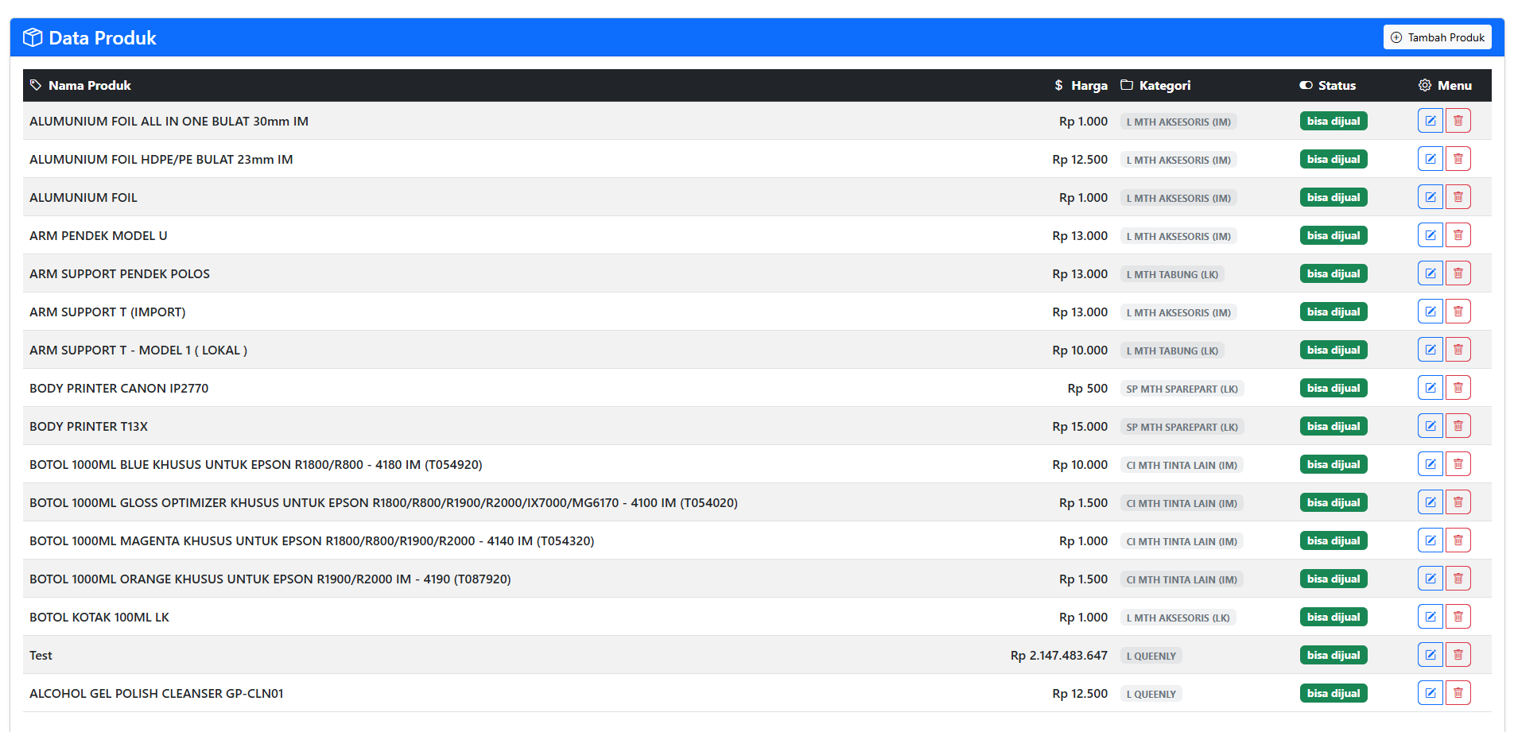Edit BOTOL 1000ML ORANGE product row
Image resolution: width=1514 pixels, height=732 pixels.
(1430, 579)
